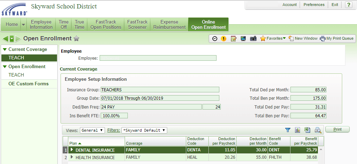Click the Print button

click(x=337, y=129)
